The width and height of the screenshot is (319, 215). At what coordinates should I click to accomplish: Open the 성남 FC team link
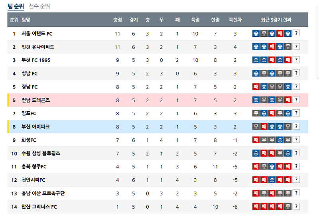point(30,73)
